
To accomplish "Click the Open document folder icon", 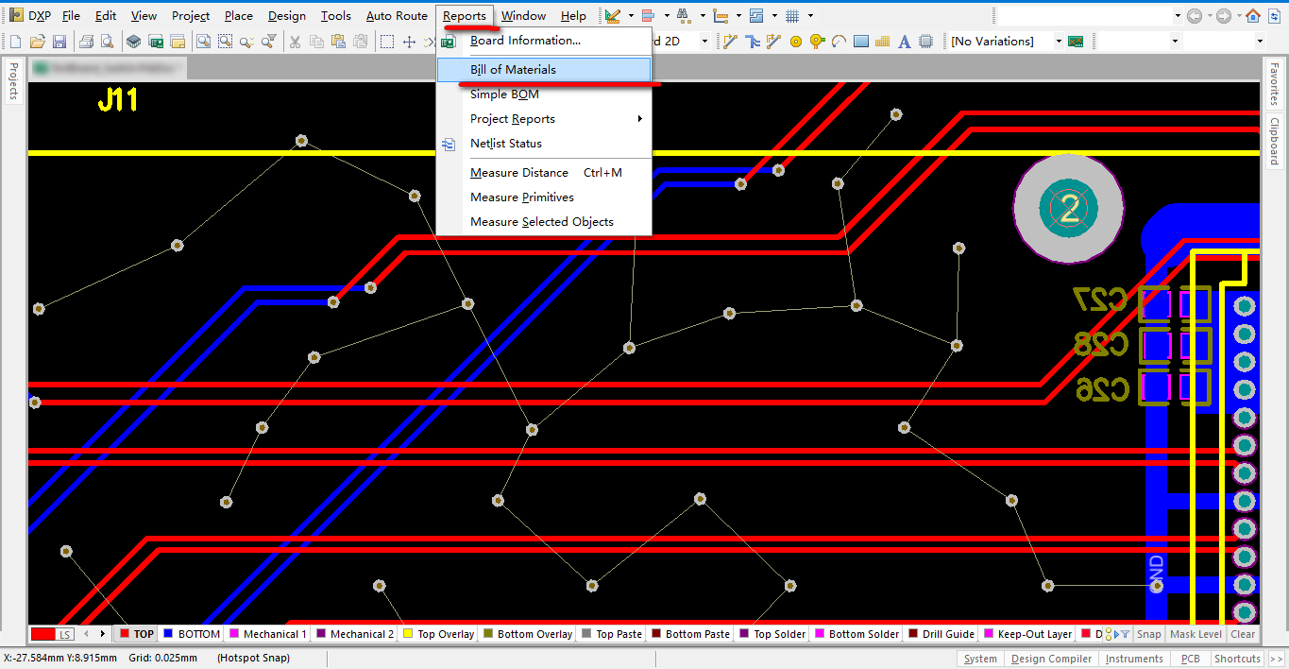I will pos(38,42).
